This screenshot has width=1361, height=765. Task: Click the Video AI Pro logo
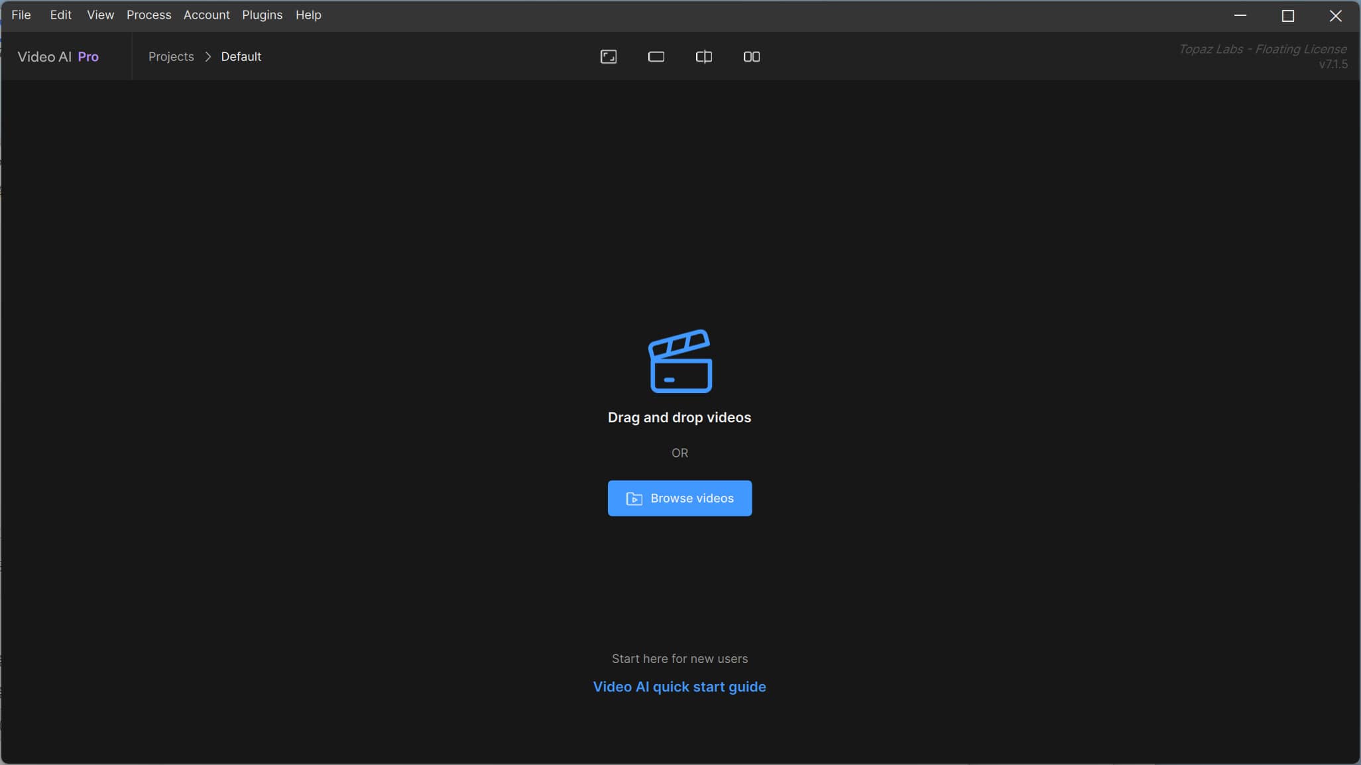(58, 57)
